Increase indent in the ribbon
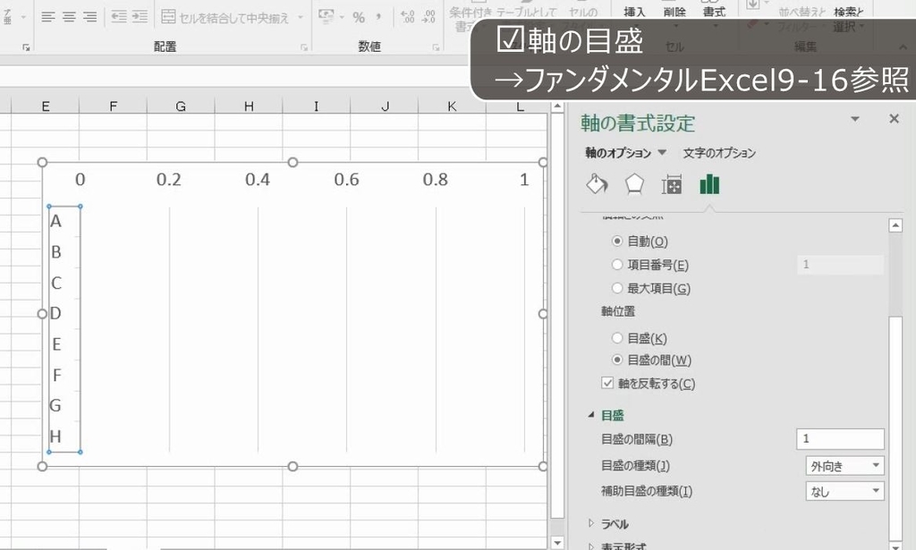Image resolution: width=916 pixels, height=550 pixels. (x=140, y=17)
